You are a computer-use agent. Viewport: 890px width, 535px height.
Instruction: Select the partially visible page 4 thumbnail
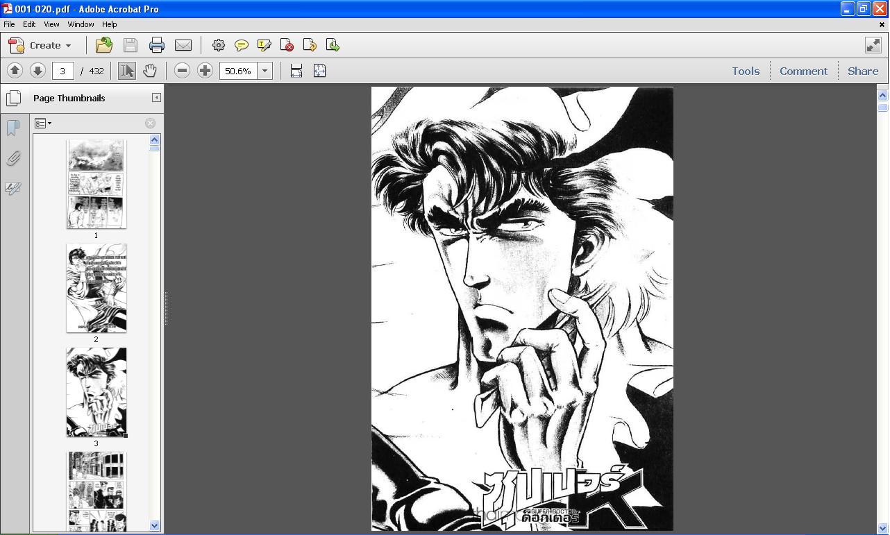pos(96,491)
